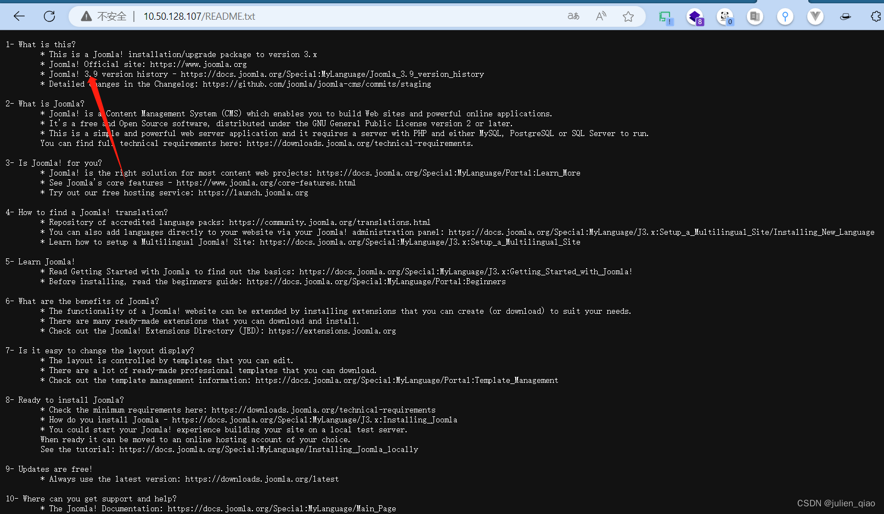Open the gray document translate extension
This screenshot has width=884, height=514.
tap(755, 17)
